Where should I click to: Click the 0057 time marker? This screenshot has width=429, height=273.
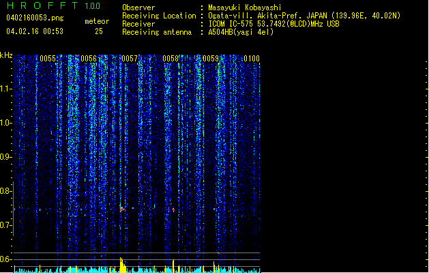coord(130,59)
